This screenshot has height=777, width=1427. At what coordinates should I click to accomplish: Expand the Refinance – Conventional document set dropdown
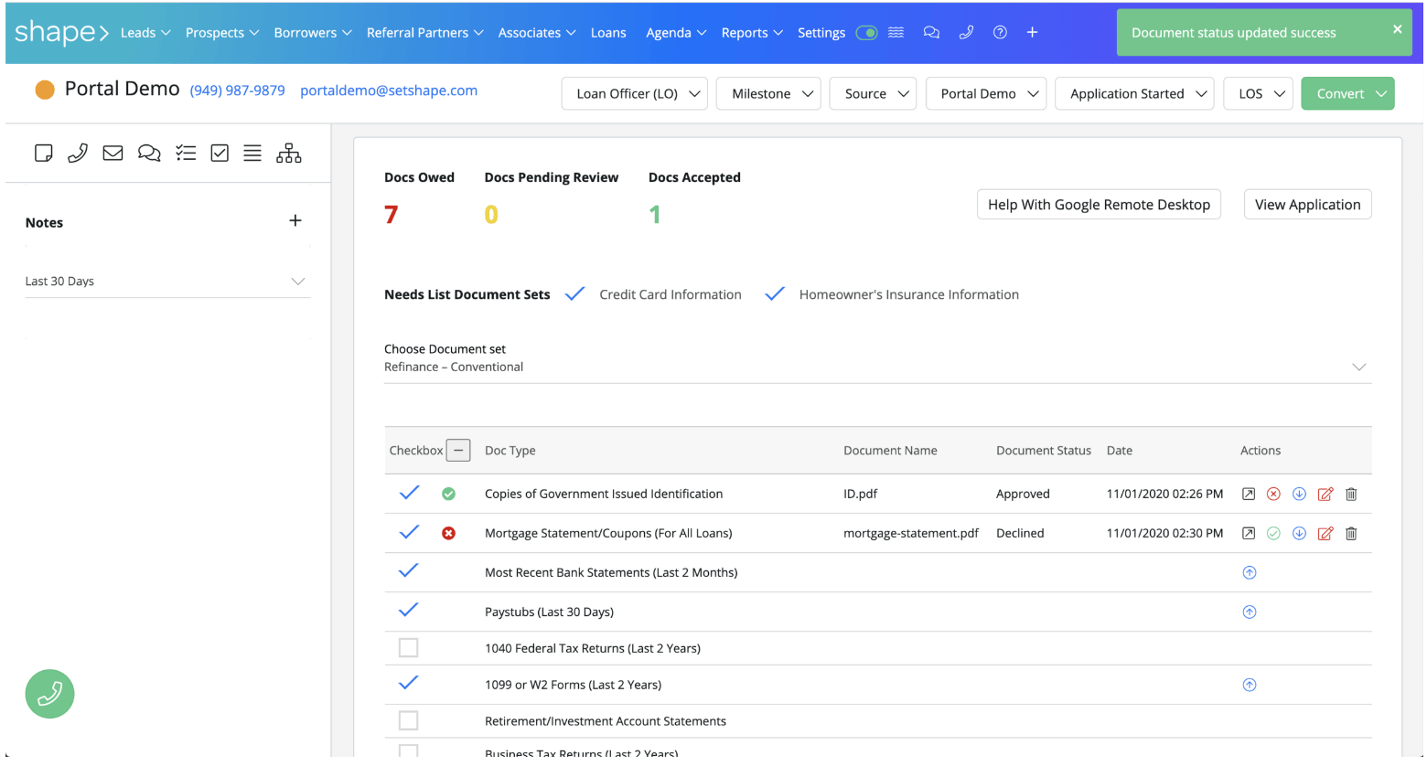pos(1360,366)
